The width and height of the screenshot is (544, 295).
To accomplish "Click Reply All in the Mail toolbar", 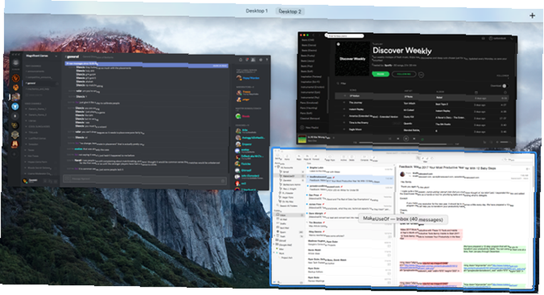I will pos(307,157).
